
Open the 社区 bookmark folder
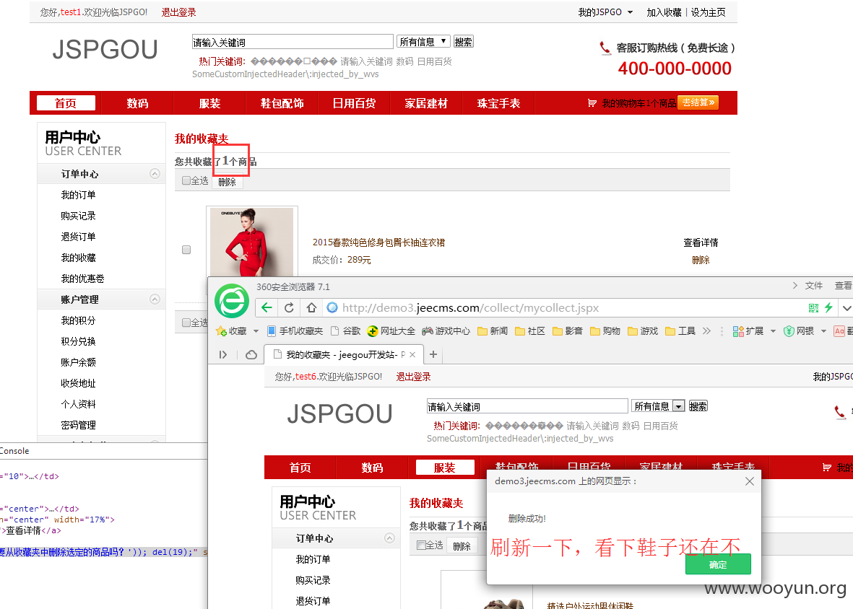click(530, 331)
